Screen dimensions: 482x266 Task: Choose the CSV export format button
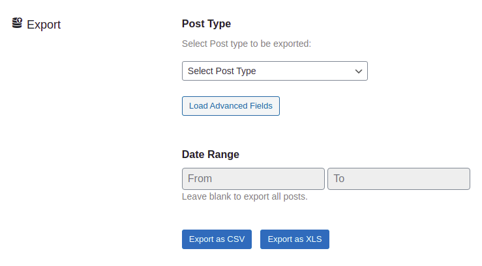pyautogui.click(x=217, y=239)
